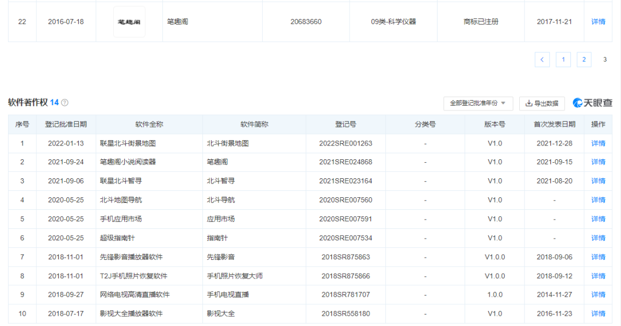Open 详情 for 影视大全播放器软件
Viewport: 621px width, 326px height.
[598, 314]
